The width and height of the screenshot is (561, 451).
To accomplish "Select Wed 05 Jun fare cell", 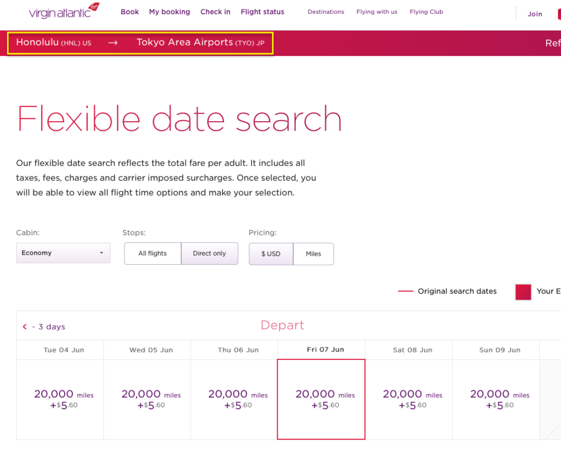I will point(147,399).
